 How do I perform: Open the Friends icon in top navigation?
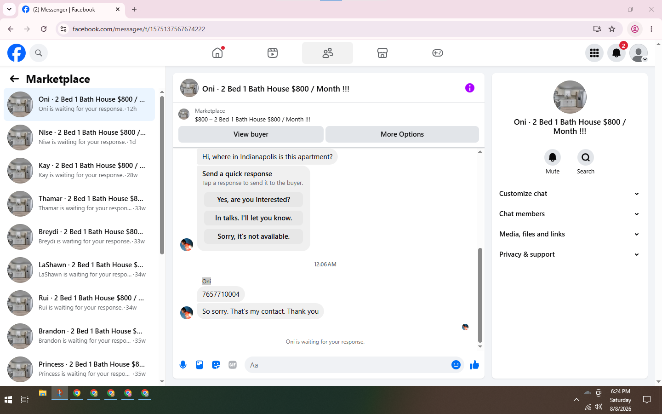(x=328, y=53)
